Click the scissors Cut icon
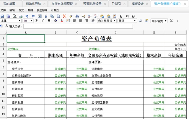Image resolution: width=189 pixels, height=119 pixels. click(x=45, y=16)
